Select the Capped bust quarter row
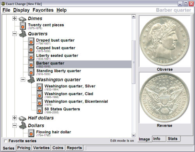The height and width of the screenshot is (152, 195). tap(56, 49)
